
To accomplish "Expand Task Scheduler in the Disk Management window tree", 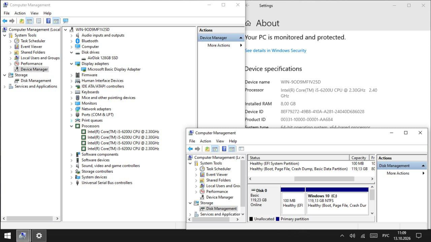I will (196, 169).
